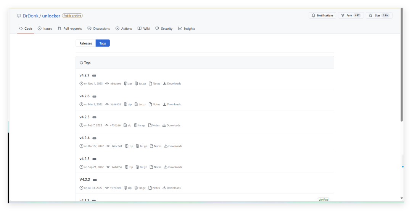Click the Verified badge

pyautogui.click(x=323, y=200)
